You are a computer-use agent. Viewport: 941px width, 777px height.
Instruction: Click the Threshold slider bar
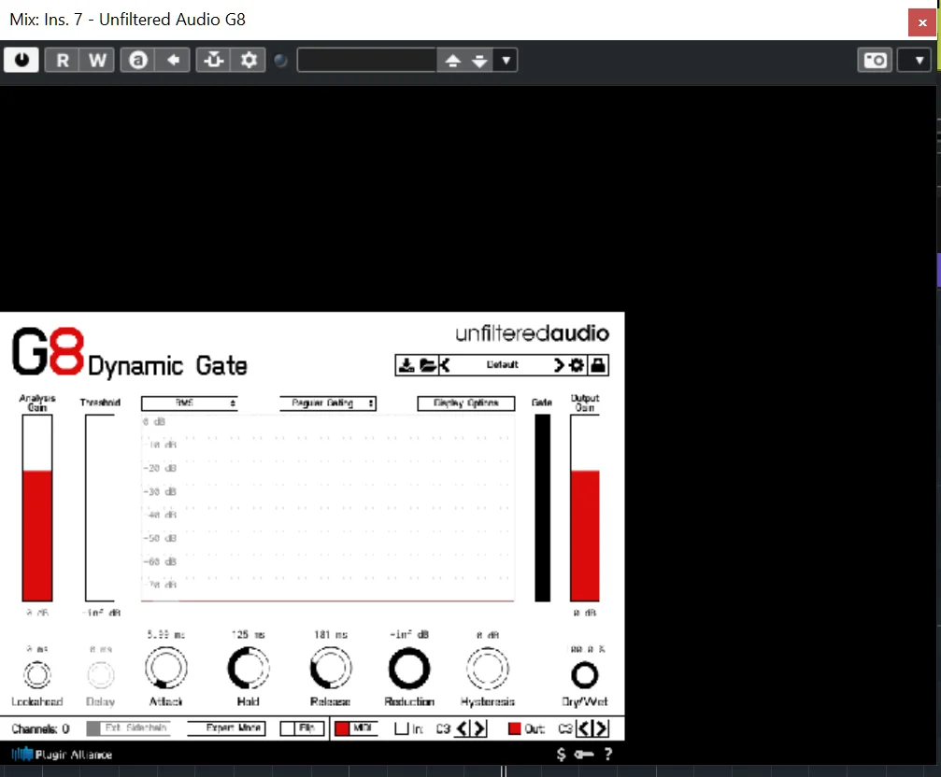[x=100, y=507]
